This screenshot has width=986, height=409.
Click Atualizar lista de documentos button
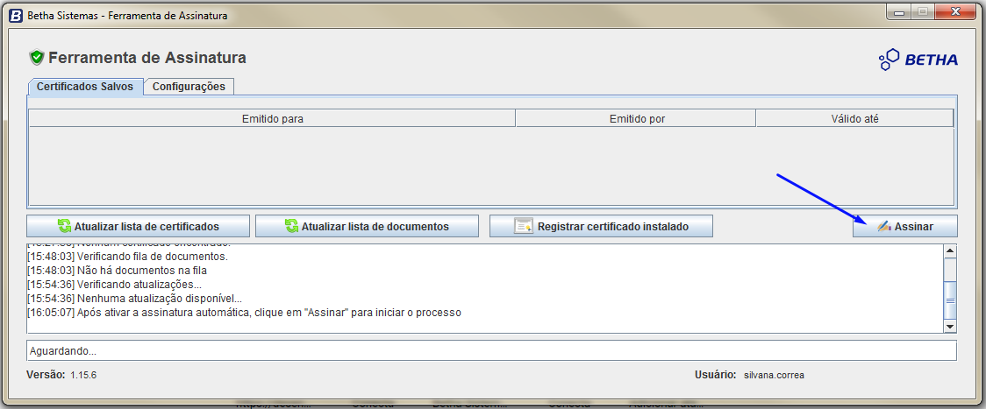coord(368,226)
